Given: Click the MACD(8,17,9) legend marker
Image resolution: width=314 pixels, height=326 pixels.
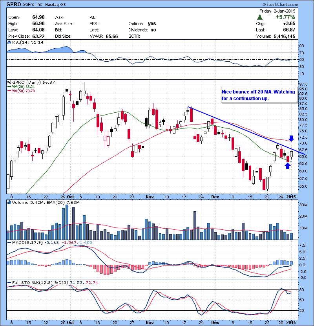Looking at the screenshot, I should (9, 243).
